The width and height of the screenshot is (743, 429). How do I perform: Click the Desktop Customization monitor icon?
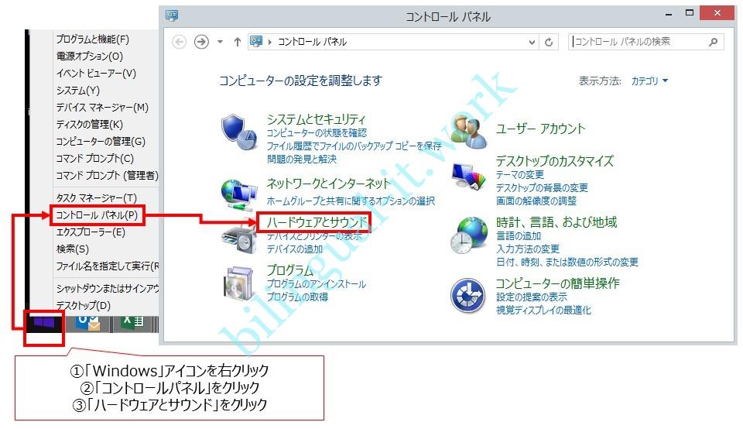tap(469, 180)
